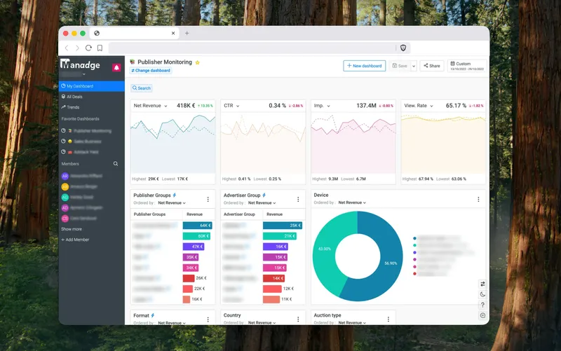Image resolution: width=561 pixels, height=351 pixels.
Task: Bookmark the page using bookmark icon
Action: [x=100, y=48]
